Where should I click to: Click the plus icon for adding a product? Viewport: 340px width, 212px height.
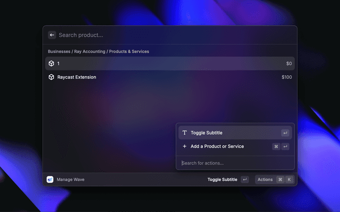pos(184,146)
